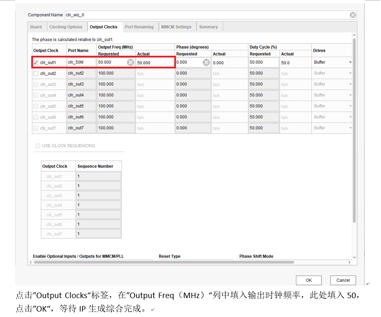Click the clk_out1 actual frequency value 50.000
Image resolution: width=381 pixels, height=317 pixels.
point(144,63)
